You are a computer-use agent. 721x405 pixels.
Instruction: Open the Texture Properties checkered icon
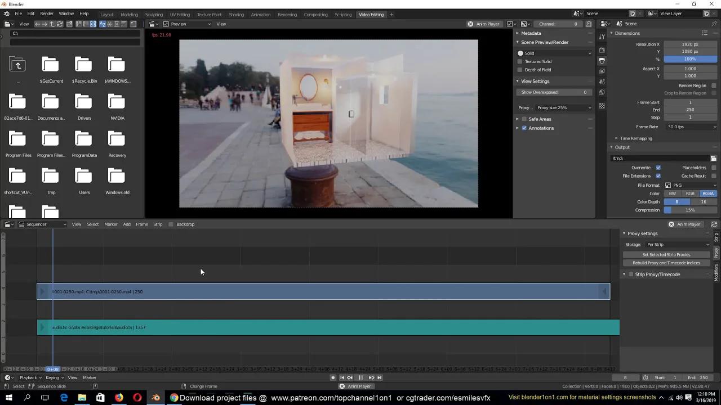pyautogui.click(x=602, y=105)
